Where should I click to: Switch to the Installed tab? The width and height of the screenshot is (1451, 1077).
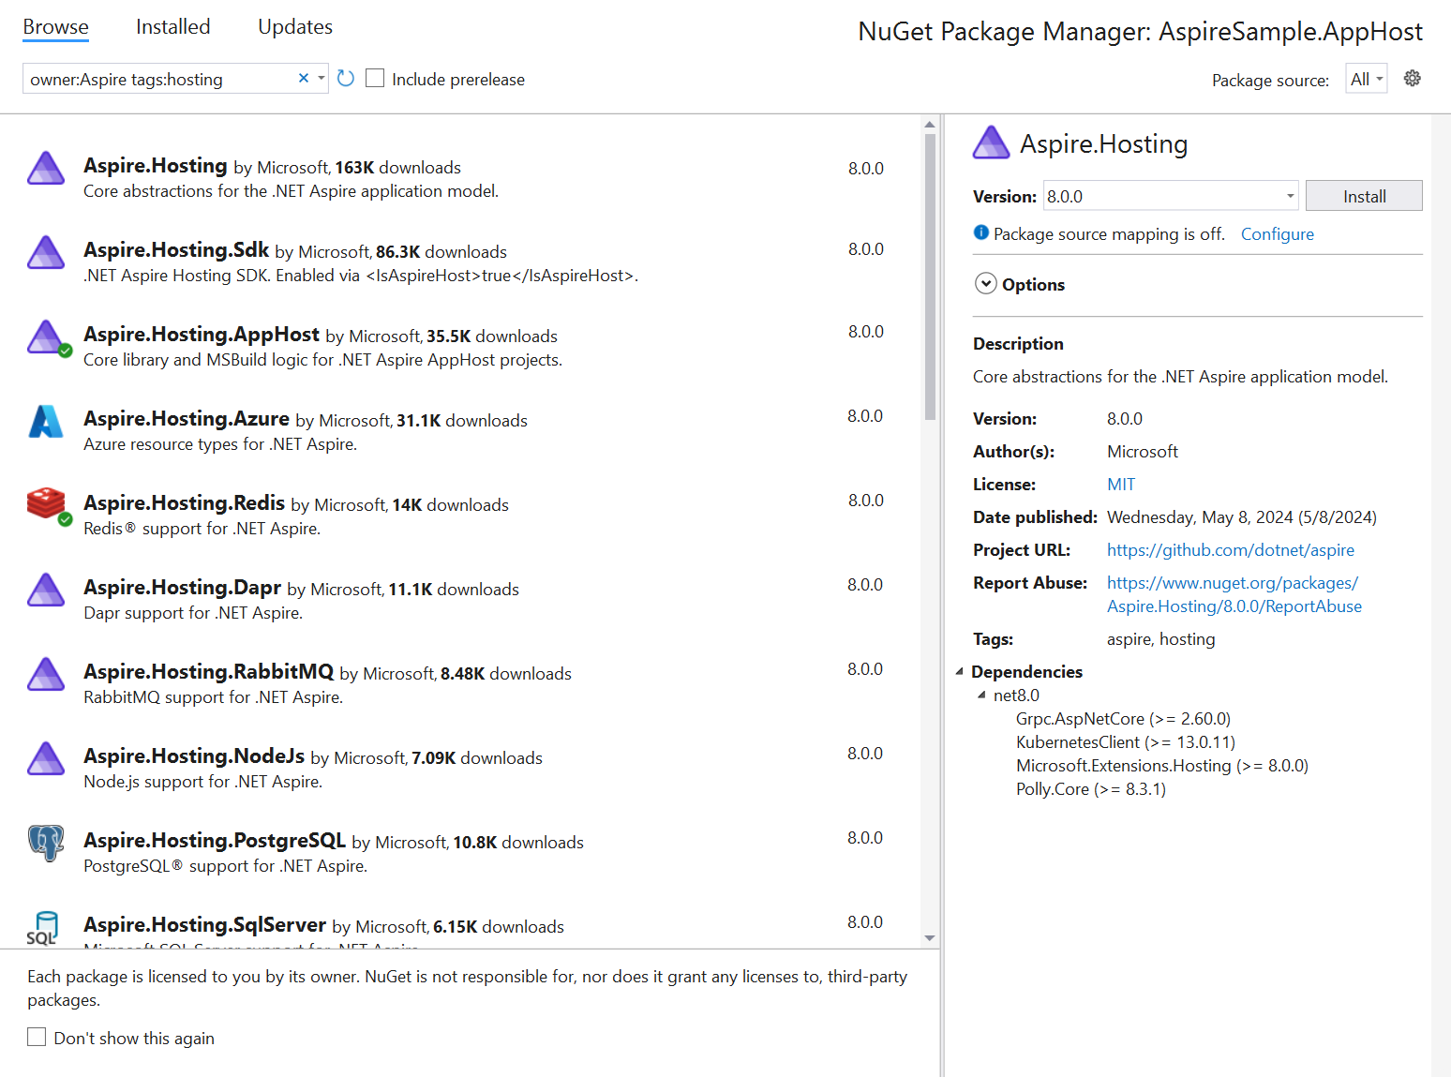pos(172,26)
